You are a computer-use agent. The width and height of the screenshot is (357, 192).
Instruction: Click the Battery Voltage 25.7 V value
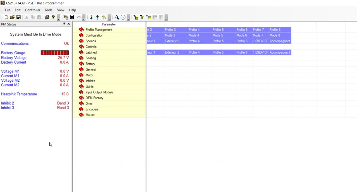tap(63, 58)
